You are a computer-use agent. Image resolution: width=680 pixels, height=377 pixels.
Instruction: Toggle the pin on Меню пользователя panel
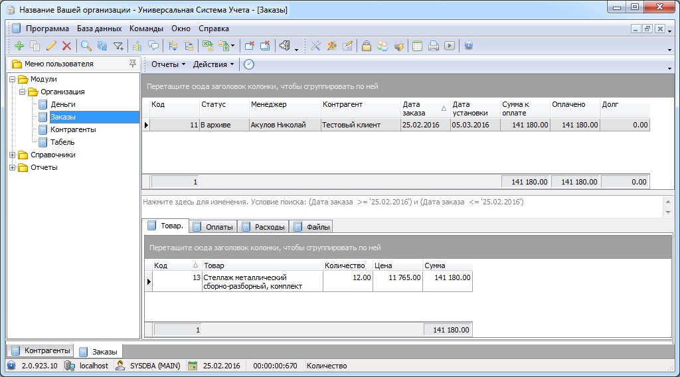tap(132, 64)
